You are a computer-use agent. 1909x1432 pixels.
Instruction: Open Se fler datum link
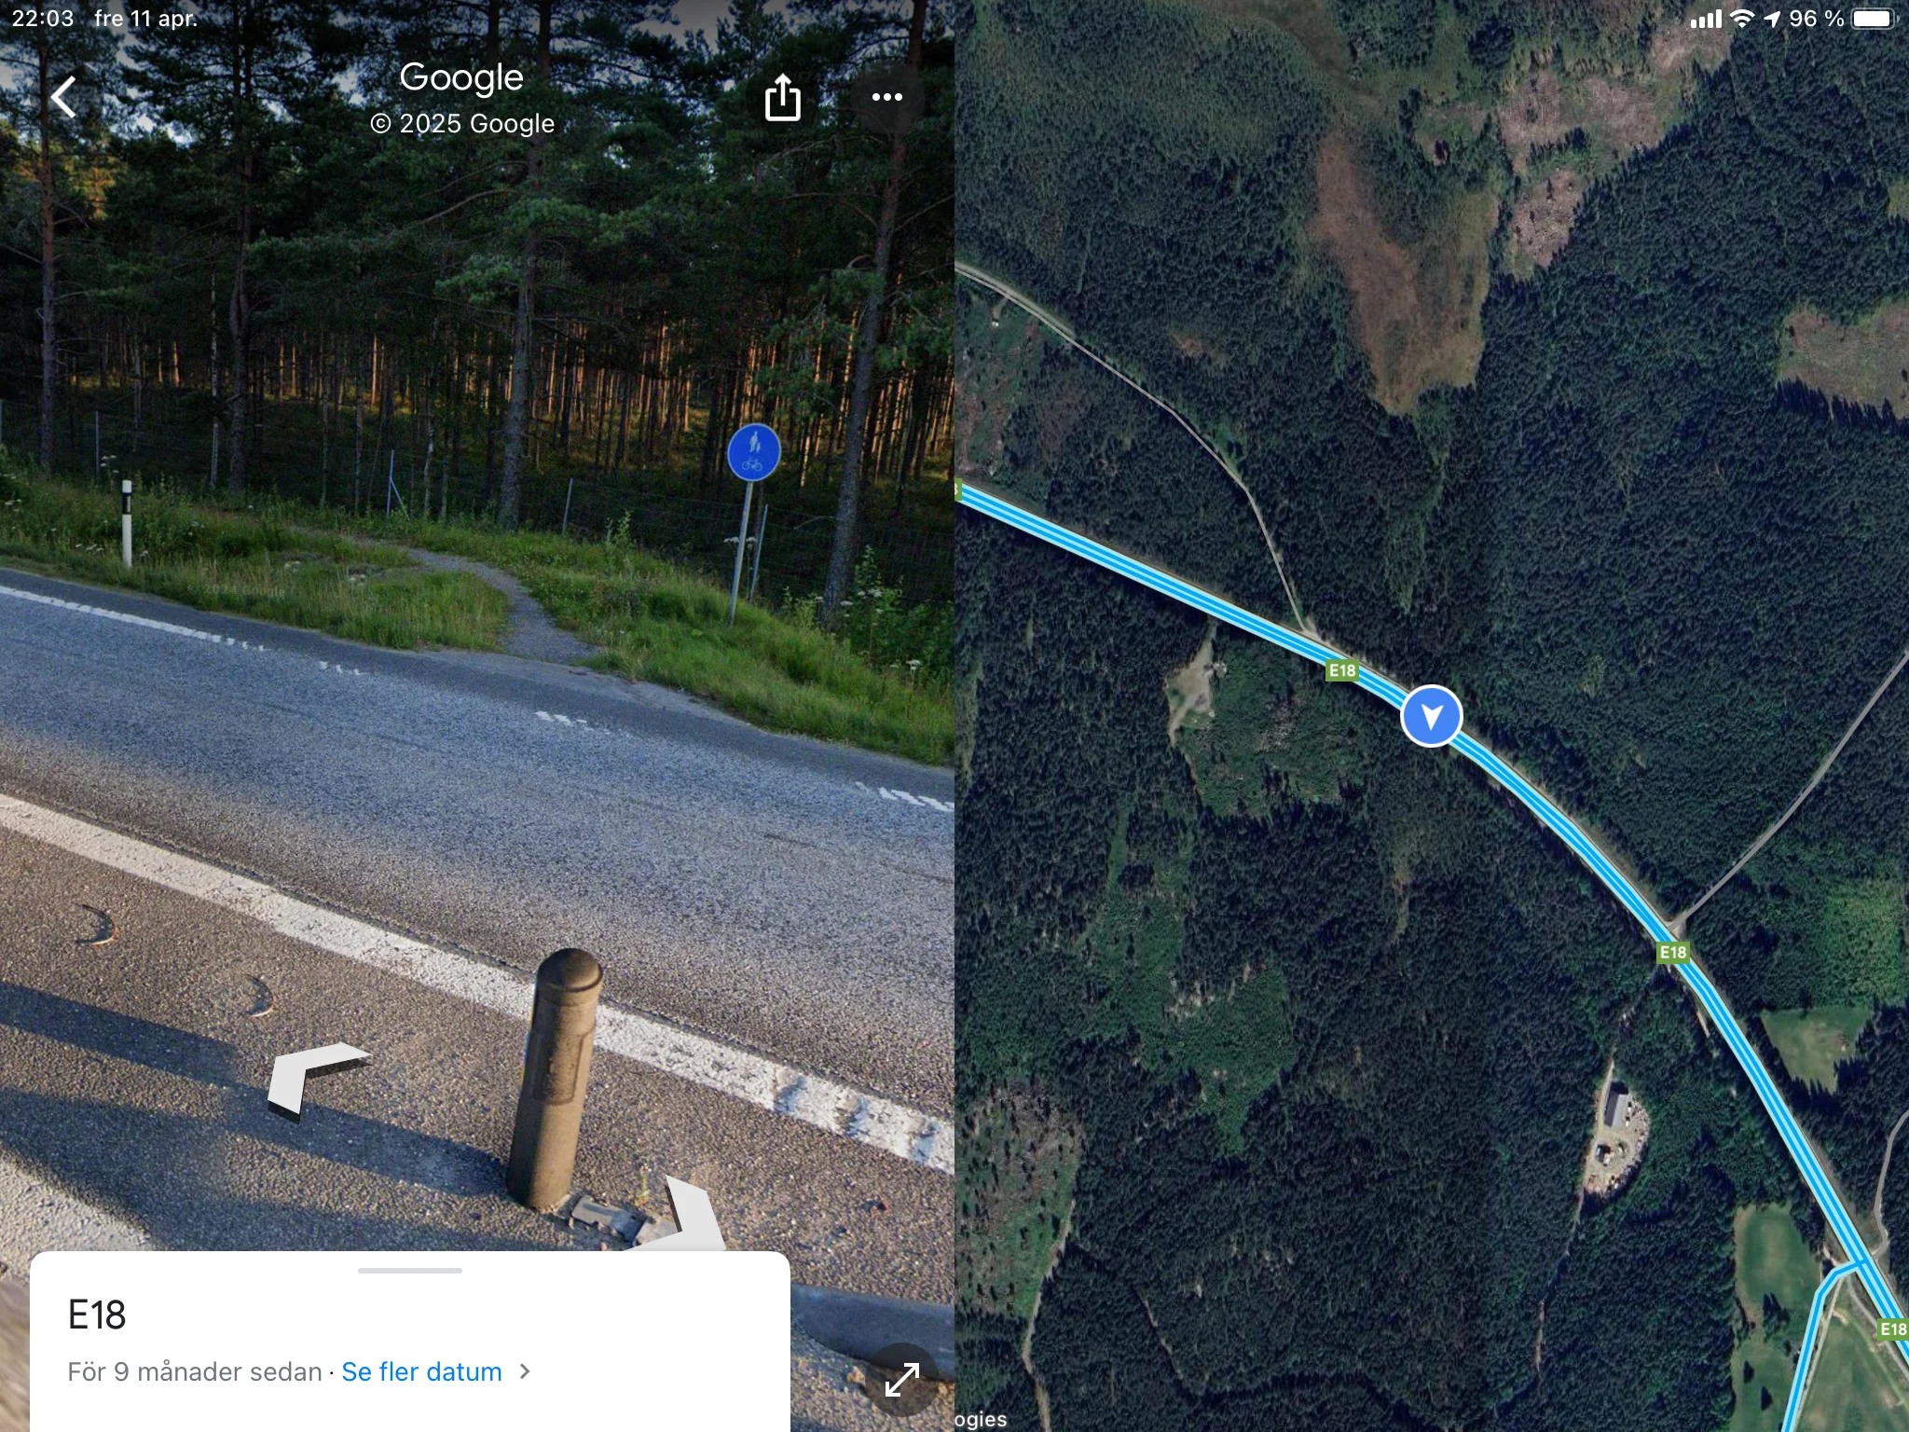[x=421, y=1371]
